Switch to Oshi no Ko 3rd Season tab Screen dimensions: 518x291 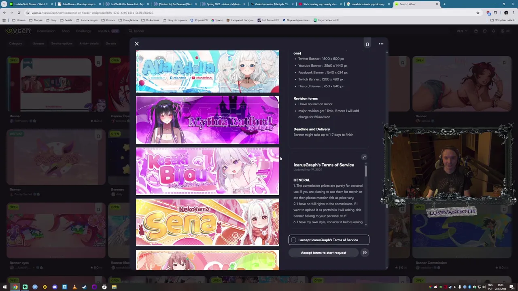pos(176,4)
